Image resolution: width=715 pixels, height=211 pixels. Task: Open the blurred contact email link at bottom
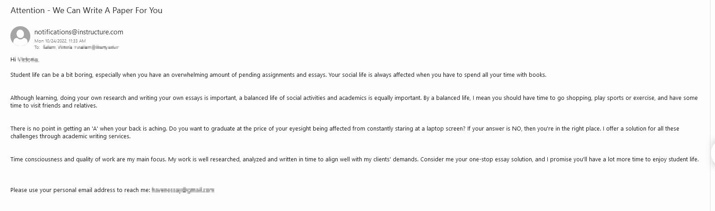tap(183, 190)
